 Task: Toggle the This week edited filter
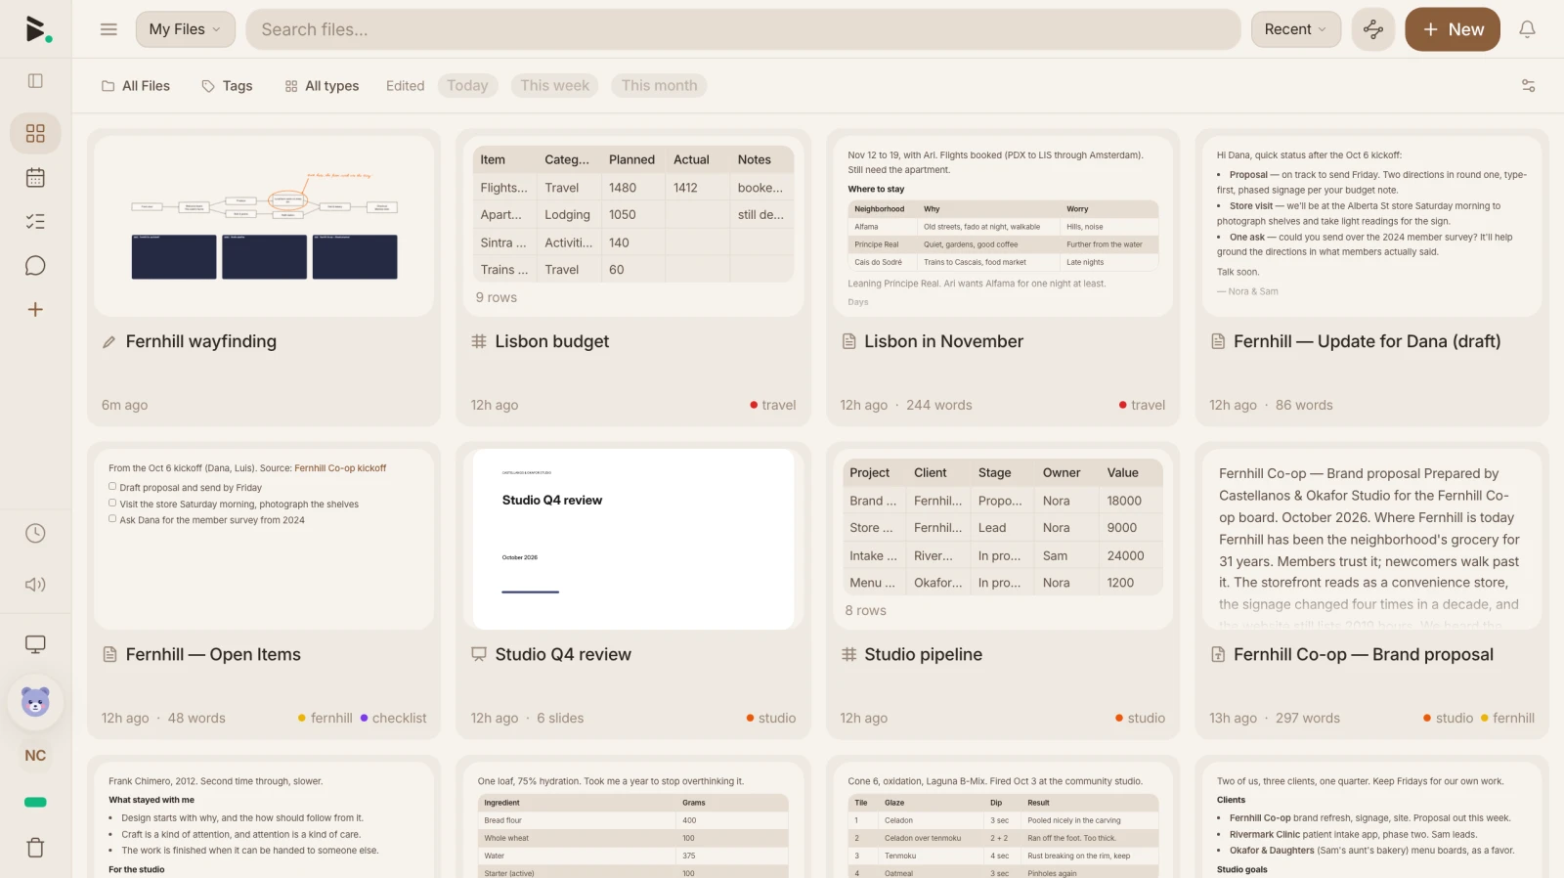pyautogui.click(x=555, y=86)
